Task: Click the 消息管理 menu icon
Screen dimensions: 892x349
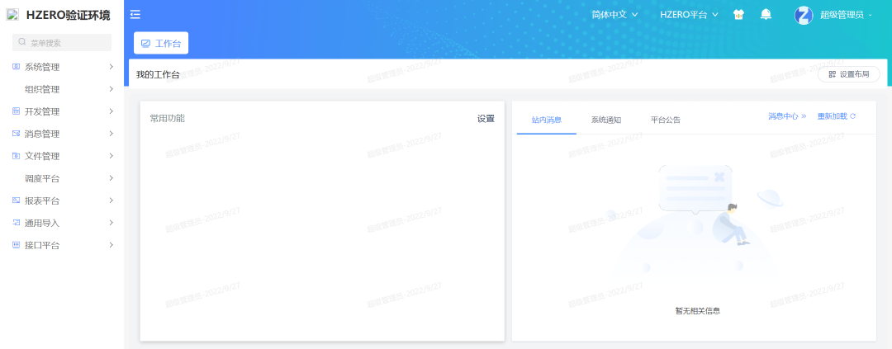Action: click(x=16, y=134)
